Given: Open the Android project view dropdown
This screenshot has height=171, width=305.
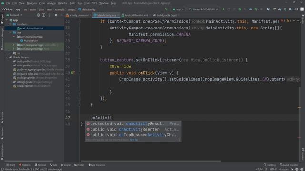Looking at the screenshot, I should point(14,15).
